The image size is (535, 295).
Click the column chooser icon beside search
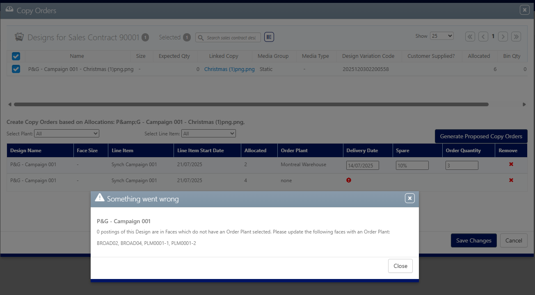click(x=269, y=37)
